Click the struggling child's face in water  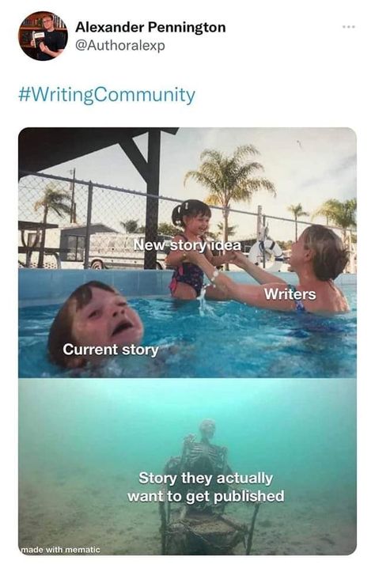(108, 315)
